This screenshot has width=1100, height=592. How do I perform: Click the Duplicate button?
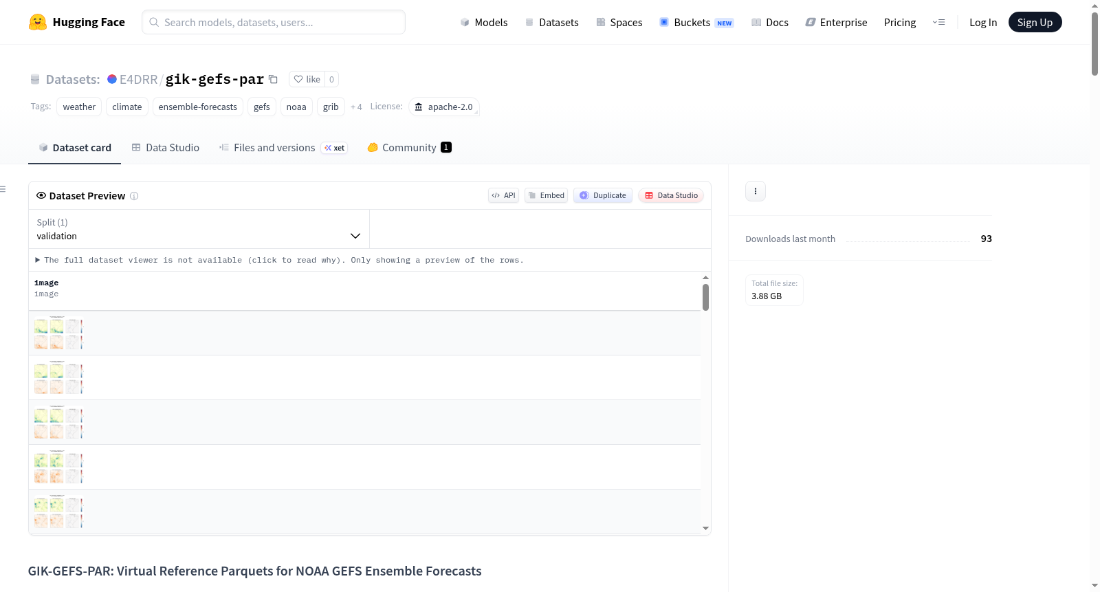(x=603, y=195)
